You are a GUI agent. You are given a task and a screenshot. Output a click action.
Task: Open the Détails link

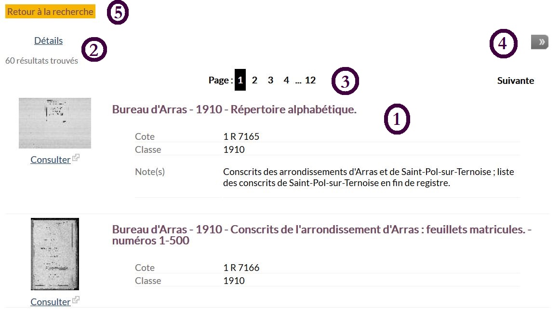[x=48, y=41]
